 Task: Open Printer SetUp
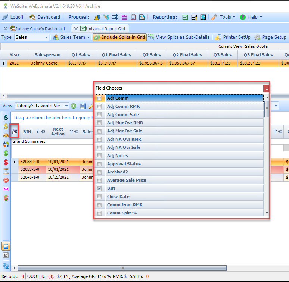tap(233, 37)
